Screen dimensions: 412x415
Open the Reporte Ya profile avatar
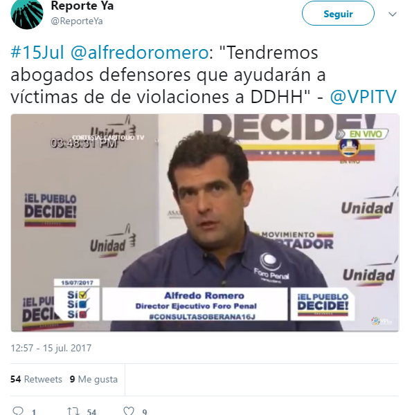point(27,13)
